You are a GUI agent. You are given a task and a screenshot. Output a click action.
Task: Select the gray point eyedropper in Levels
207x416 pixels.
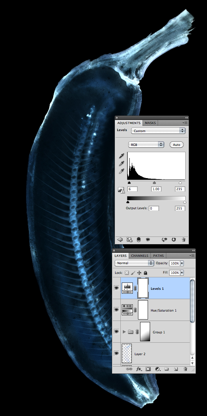pos(121,164)
